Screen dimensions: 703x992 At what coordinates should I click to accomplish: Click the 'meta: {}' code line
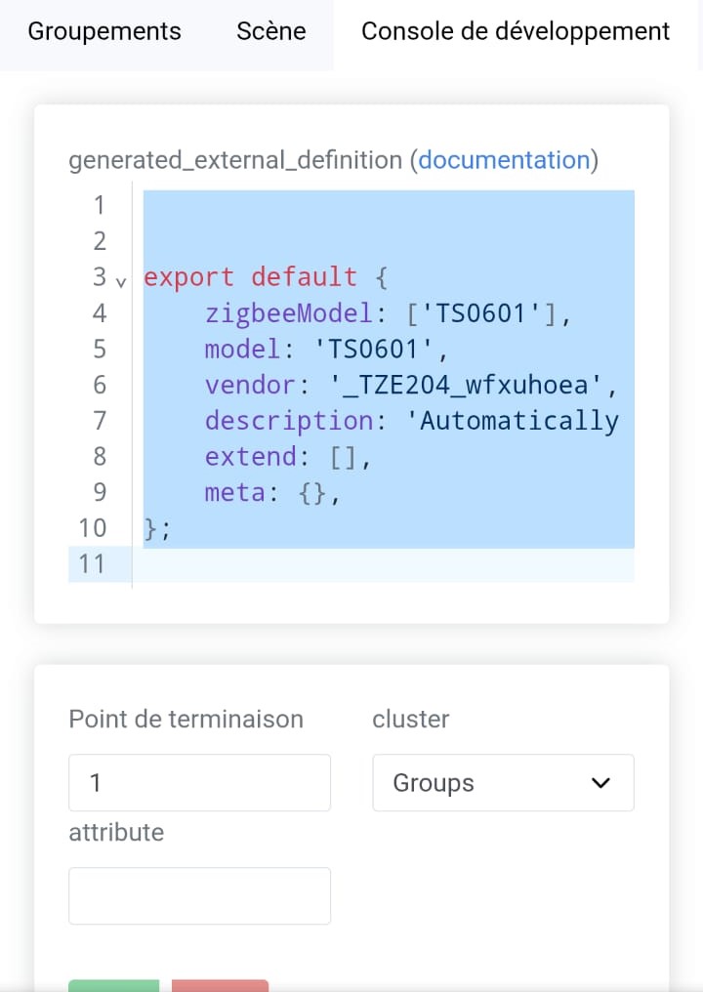[x=272, y=492]
